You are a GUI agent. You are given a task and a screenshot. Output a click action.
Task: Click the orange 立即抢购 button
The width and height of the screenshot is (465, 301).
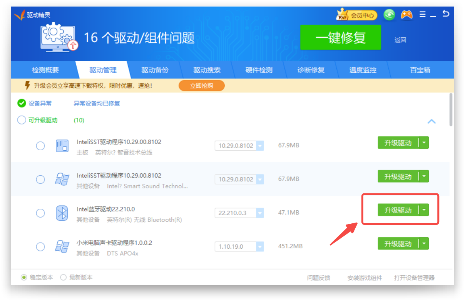pos(201,85)
